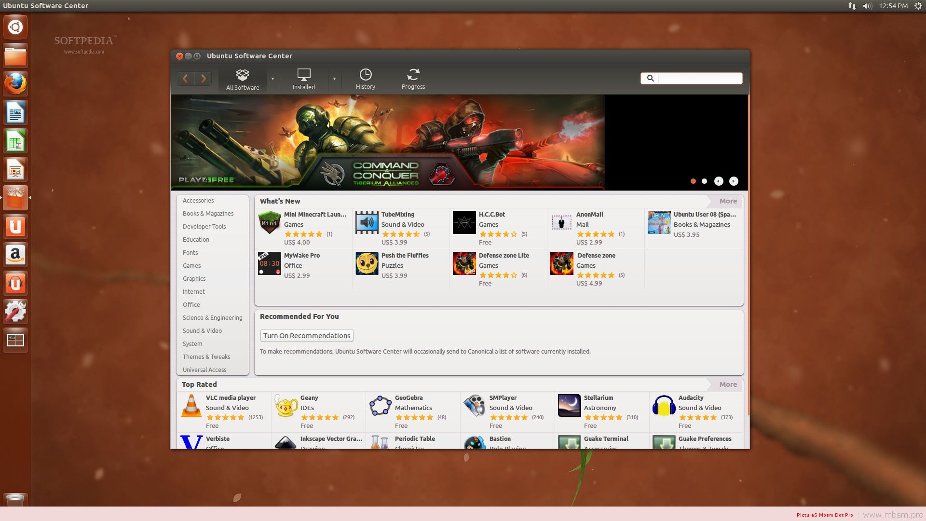Click Turn On Recommendations button
Image resolution: width=926 pixels, height=521 pixels.
(307, 336)
